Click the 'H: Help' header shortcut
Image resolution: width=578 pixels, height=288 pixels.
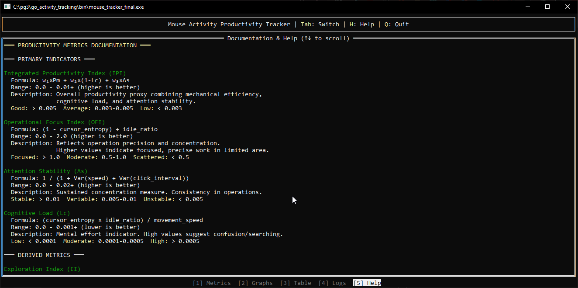360,24
